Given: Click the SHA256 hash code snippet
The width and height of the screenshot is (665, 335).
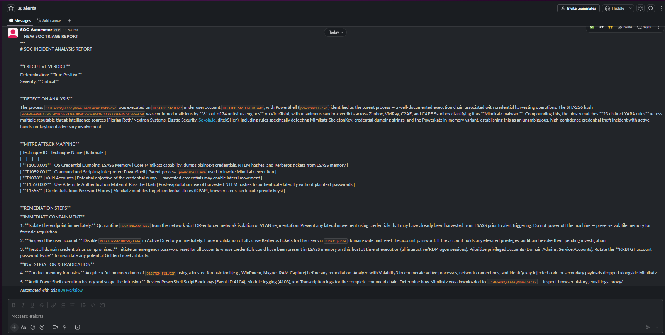Looking at the screenshot, I should 83,114.
